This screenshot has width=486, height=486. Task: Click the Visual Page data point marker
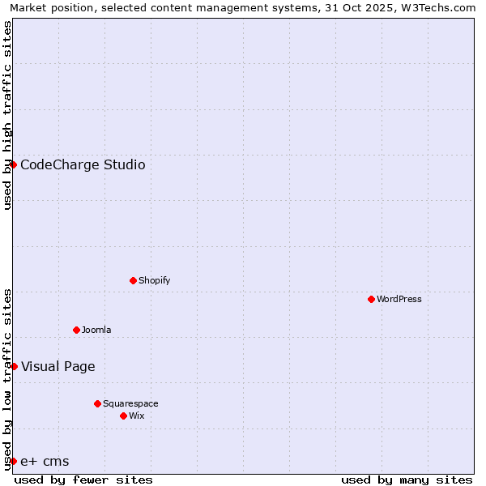coord(14,366)
